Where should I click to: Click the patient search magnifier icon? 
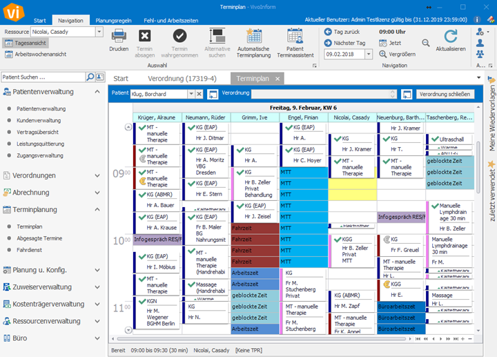(x=90, y=77)
